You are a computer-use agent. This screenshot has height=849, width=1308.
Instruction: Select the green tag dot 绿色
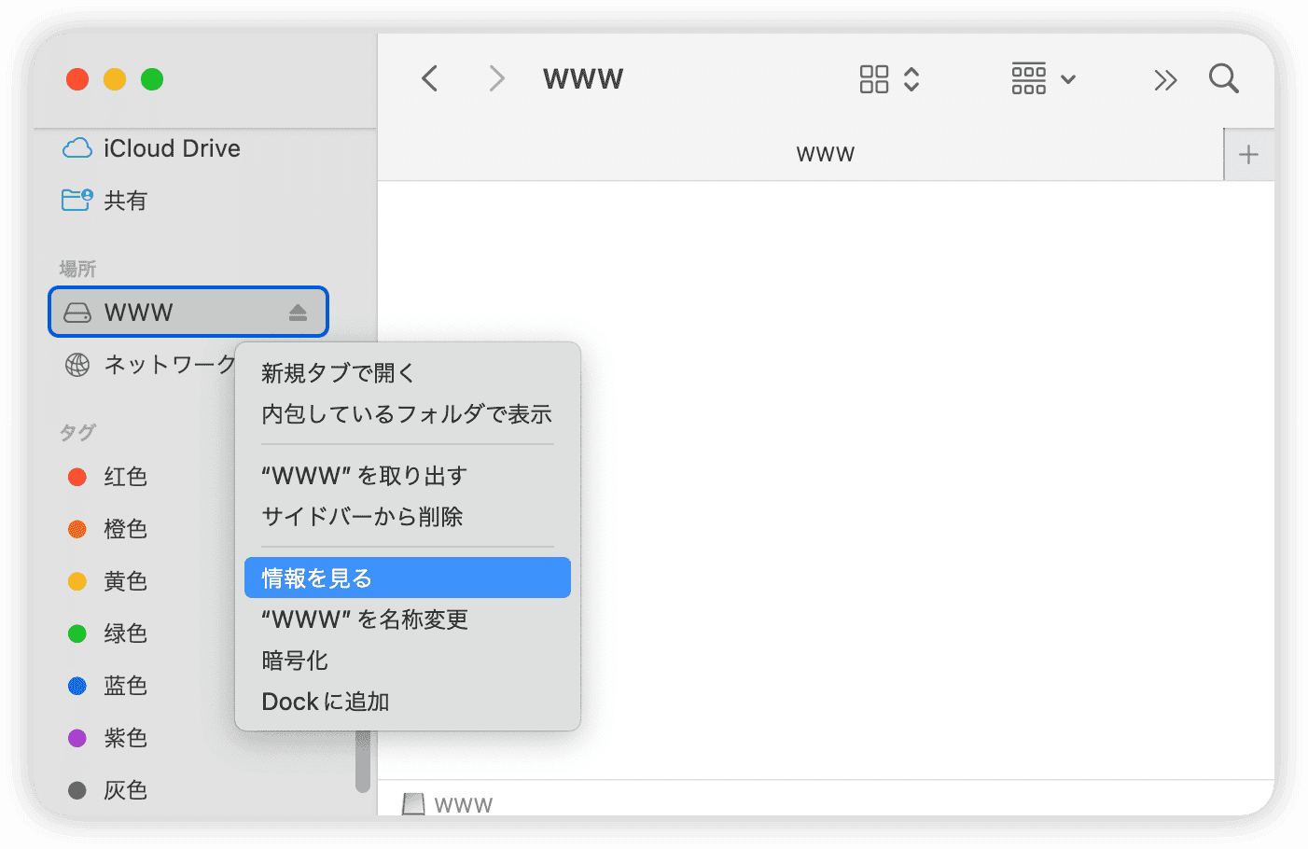pos(77,633)
